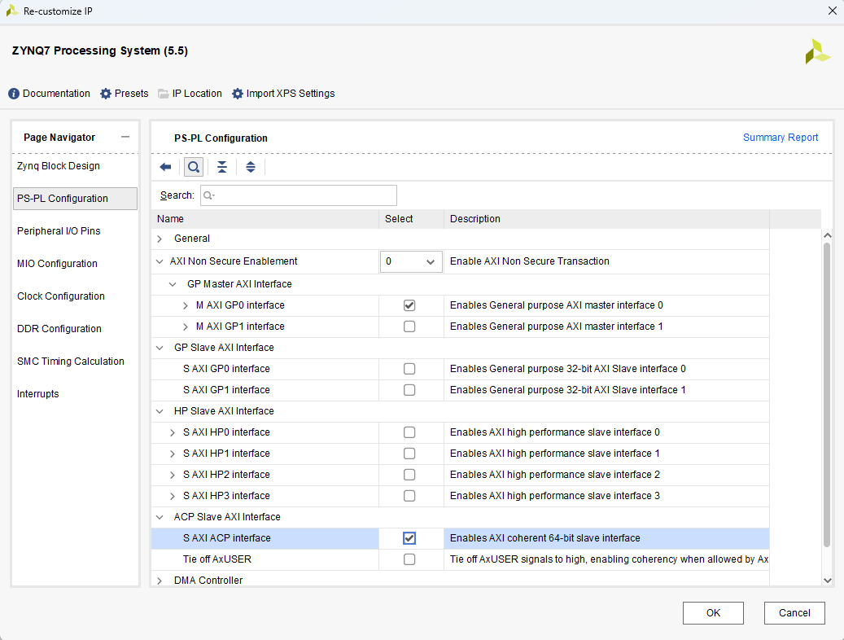Image resolution: width=844 pixels, height=640 pixels.
Task: Collapse GP Slave AXI Interface node
Action: (160, 348)
